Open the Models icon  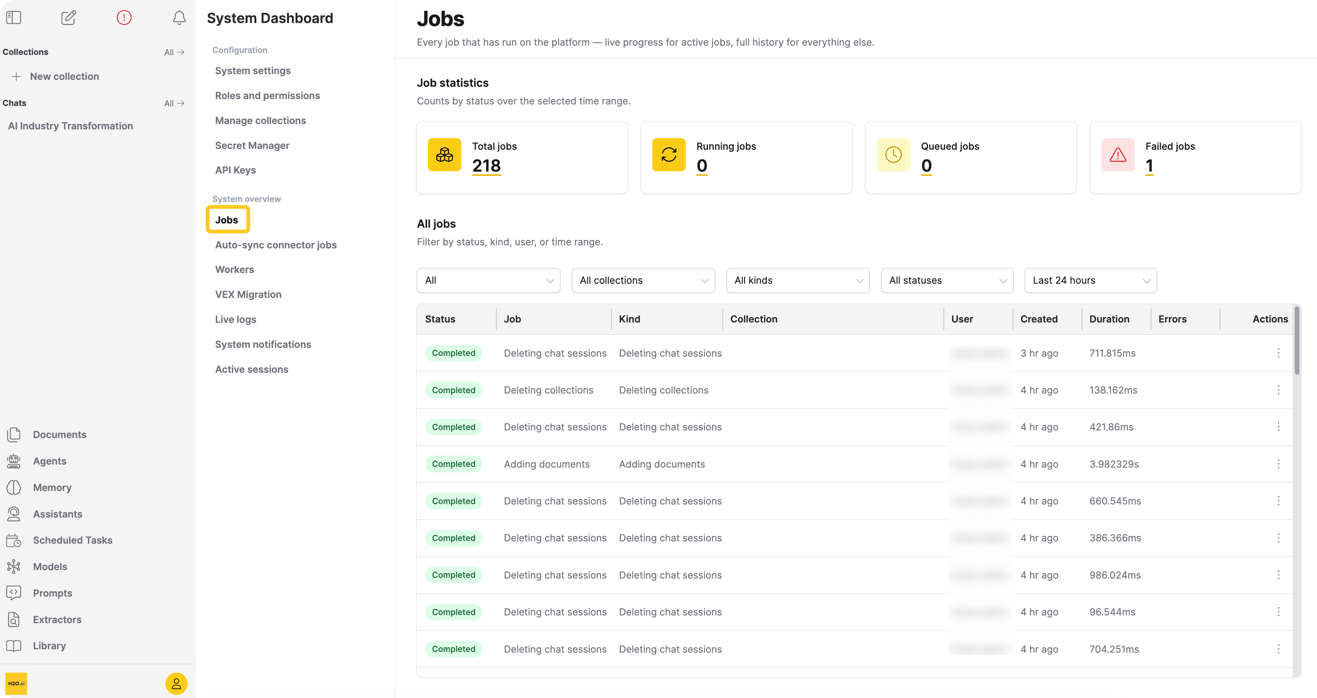[14, 567]
